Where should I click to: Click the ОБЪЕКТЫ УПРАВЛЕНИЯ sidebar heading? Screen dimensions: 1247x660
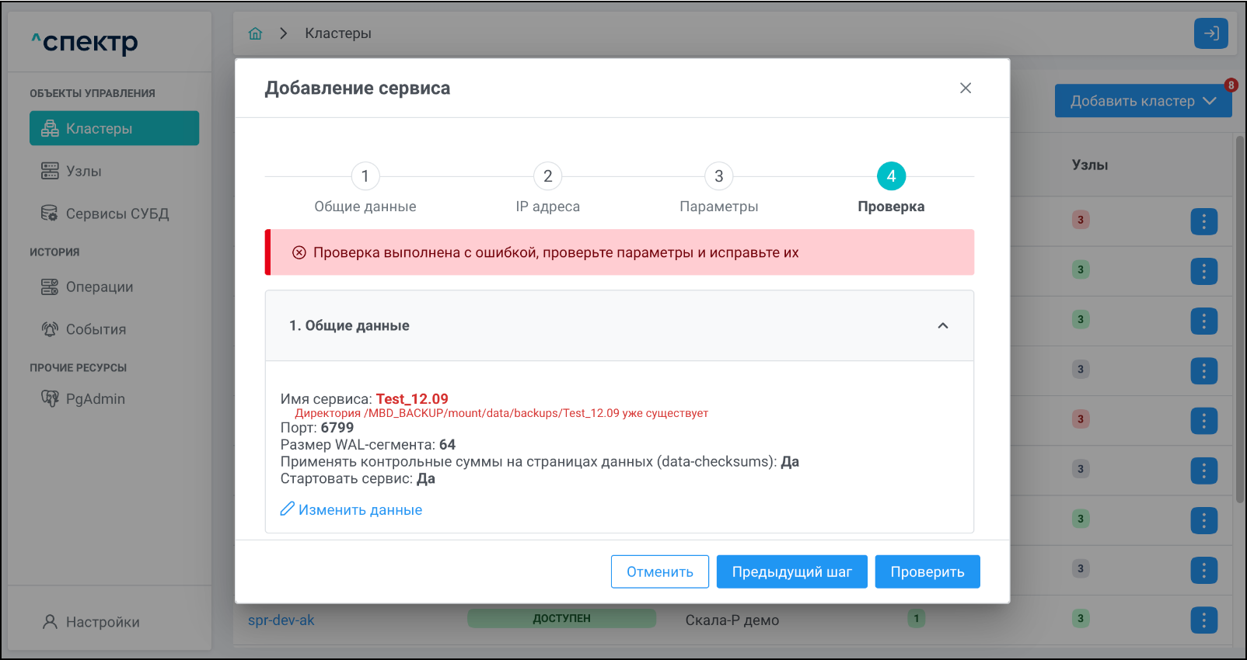93,93
